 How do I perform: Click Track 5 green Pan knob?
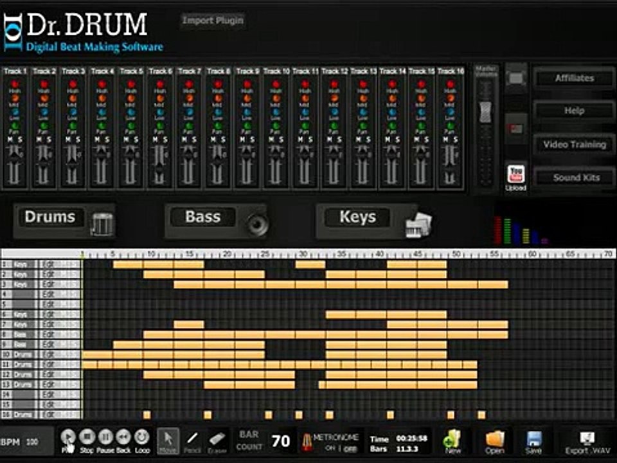[131, 127]
